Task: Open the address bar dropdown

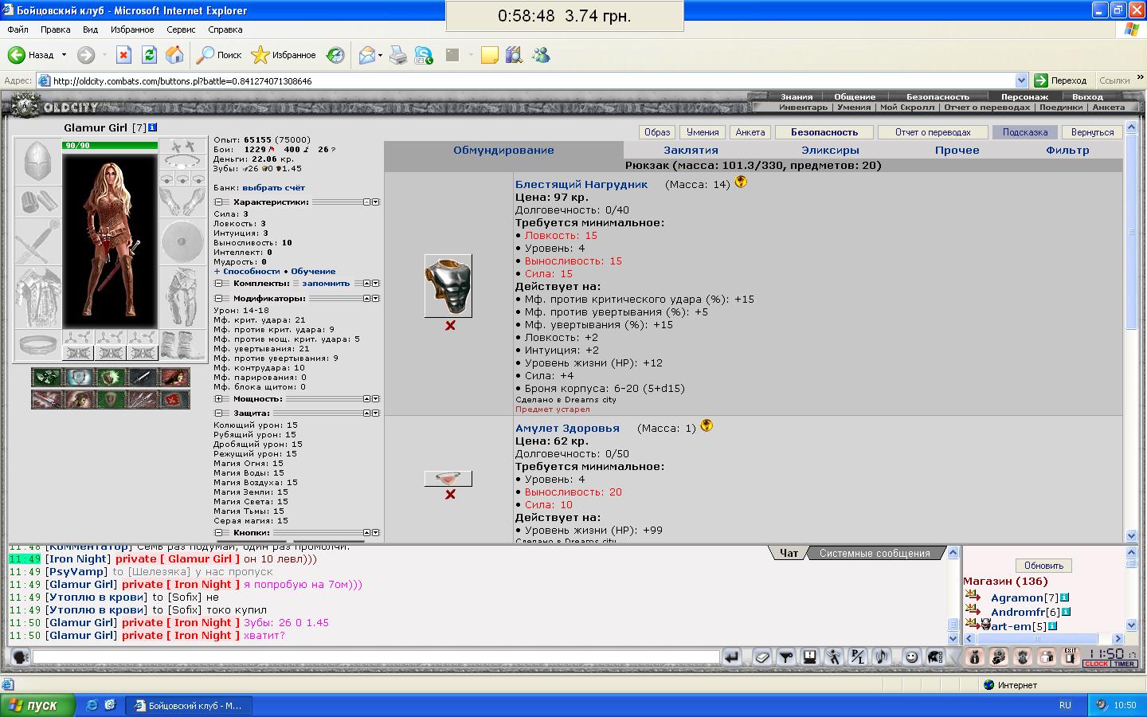Action: (1022, 80)
